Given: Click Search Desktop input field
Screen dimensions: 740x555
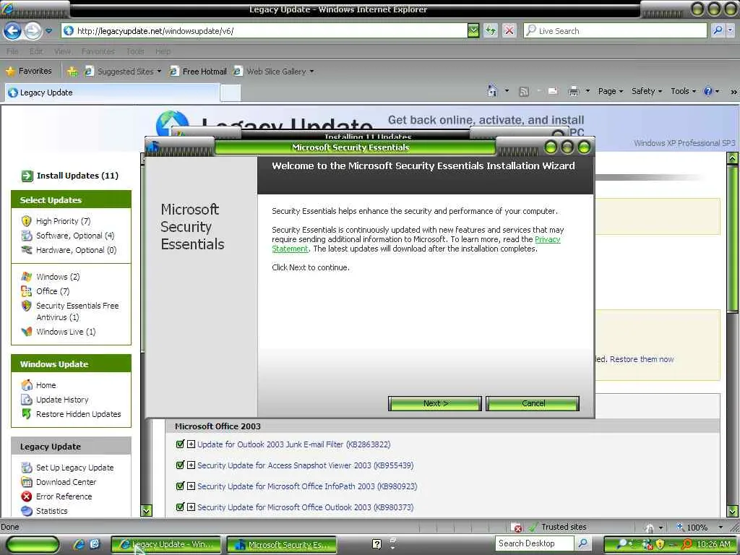Looking at the screenshot, I should 535,543.
